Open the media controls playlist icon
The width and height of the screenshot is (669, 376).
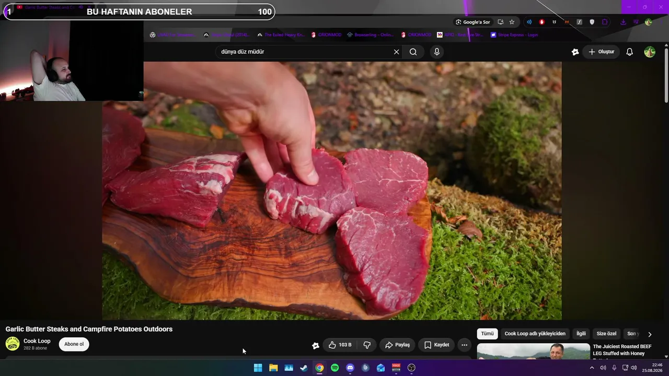[x=636, y=22]
